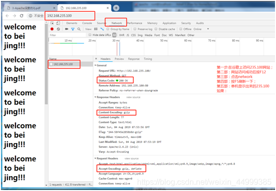Go to the Security tab
Image resolution: width=276 pixels, height=191 pixels.
[186, 23]
